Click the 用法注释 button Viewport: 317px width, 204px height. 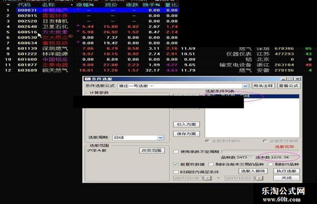(x=263, y=86)
